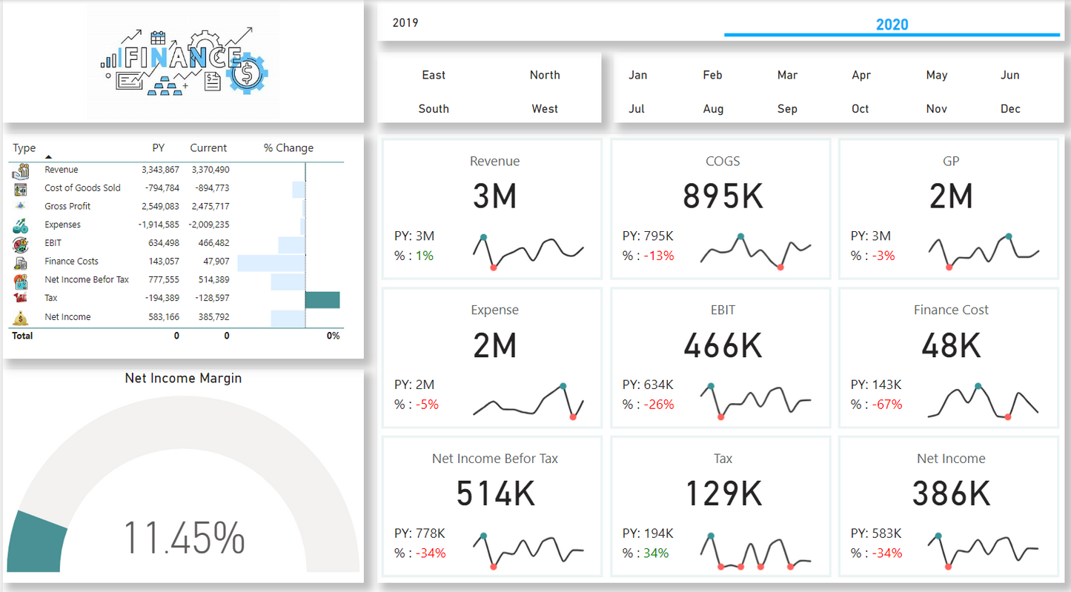
Task: Click the Expenses row icon
Action: coord(21,225)
